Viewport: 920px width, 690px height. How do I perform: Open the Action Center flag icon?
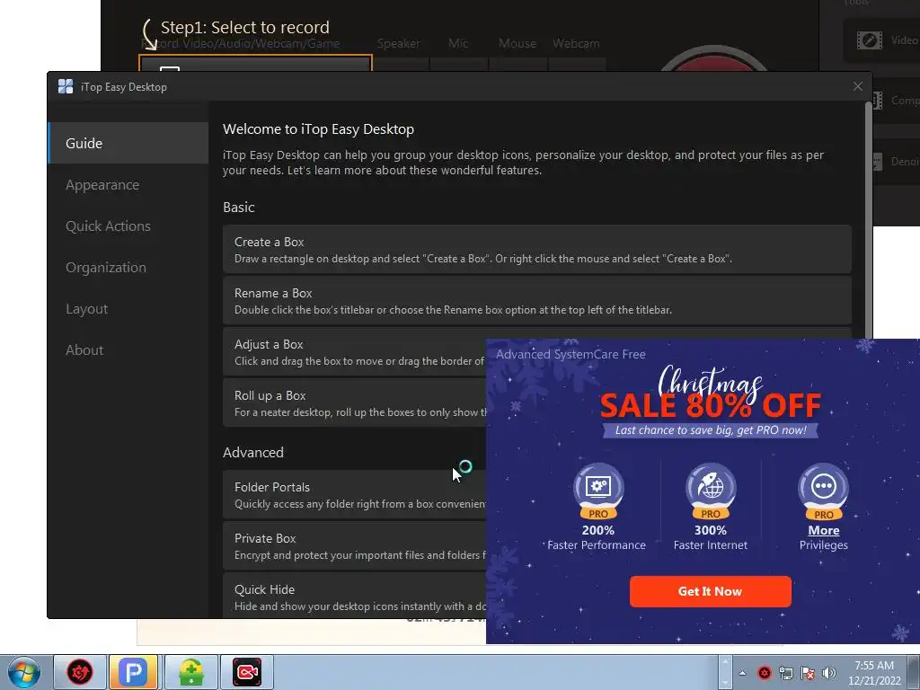click(808, 673)
